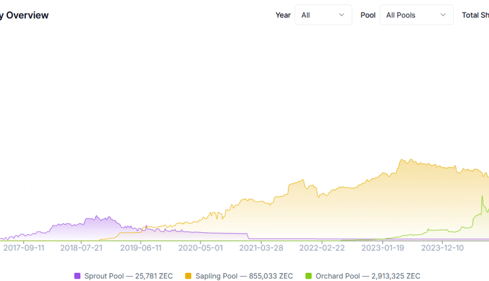Click the chevron arrow in Pool selector
The height and width of the screenshot is (281, 489).
pos(443,15)
